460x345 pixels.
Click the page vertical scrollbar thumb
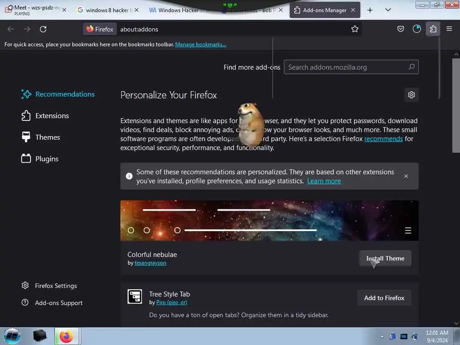456,106
